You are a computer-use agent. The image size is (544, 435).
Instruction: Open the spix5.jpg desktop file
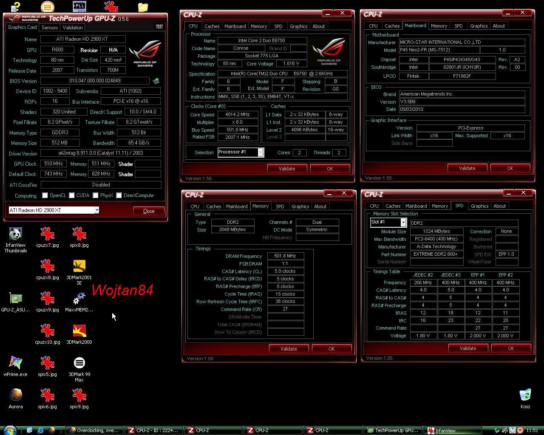(47, 367)
